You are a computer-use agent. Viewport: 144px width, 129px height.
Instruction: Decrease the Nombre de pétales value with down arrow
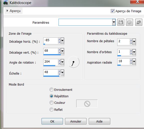click(x=131, y=43)
